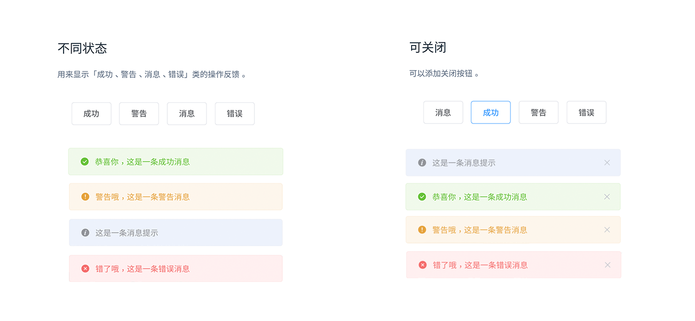Click the gray info icon in the closable message

(422, 163)
